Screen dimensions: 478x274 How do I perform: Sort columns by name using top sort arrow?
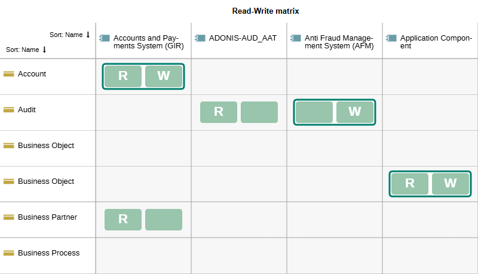coord(88,35)
